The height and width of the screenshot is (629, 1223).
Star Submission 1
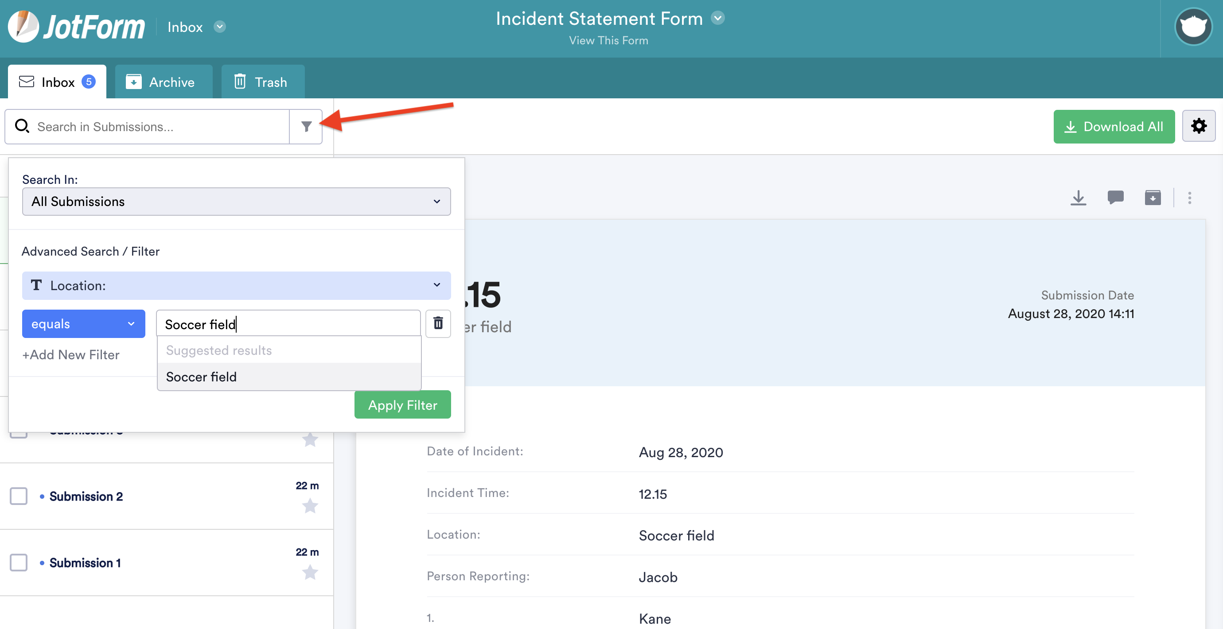(310, 572)
